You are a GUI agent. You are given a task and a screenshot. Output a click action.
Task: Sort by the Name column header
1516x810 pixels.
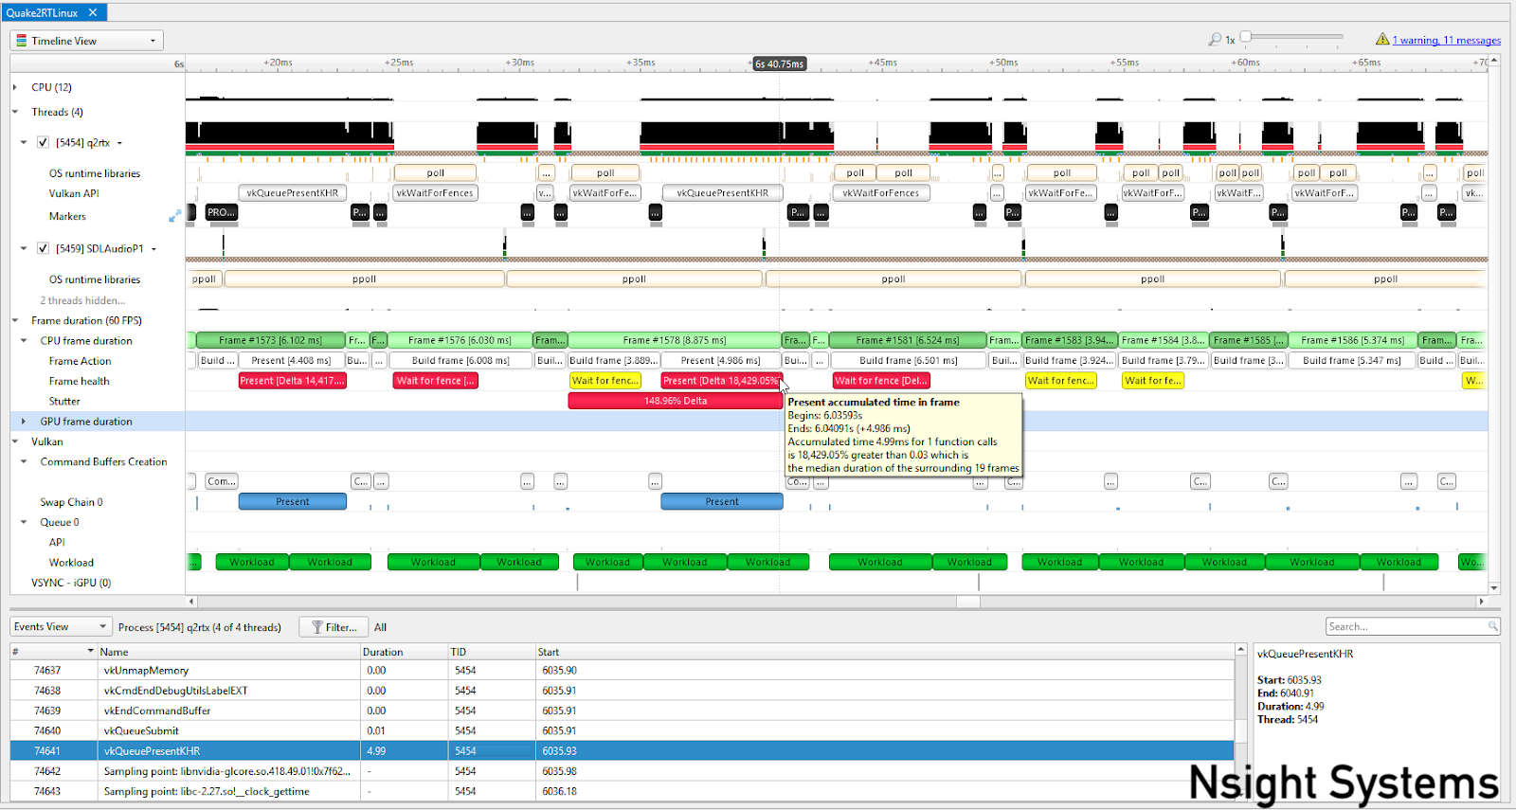228,652
